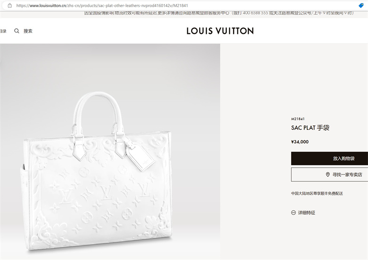Open the 搜索 search label
The height and width of the screenshot is (260, 368).
pyautogui.click(x=28, y=31)
